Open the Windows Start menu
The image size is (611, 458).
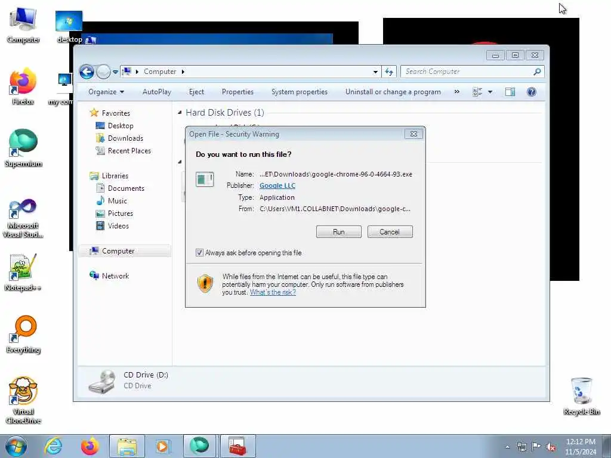(x=16, y=446)
